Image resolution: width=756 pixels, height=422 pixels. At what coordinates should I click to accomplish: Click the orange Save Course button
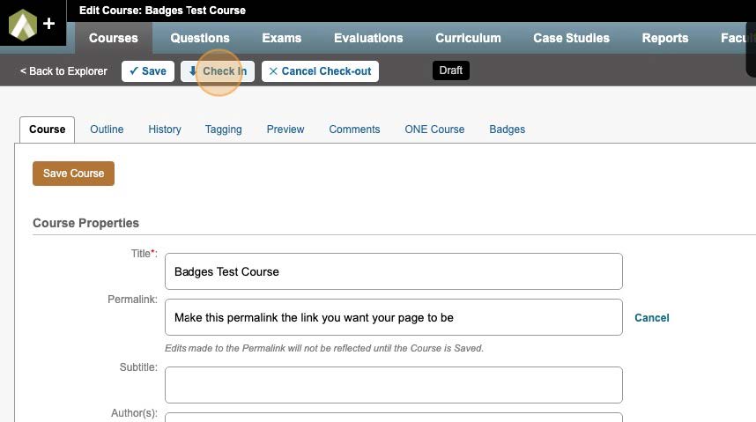[73, 174]
